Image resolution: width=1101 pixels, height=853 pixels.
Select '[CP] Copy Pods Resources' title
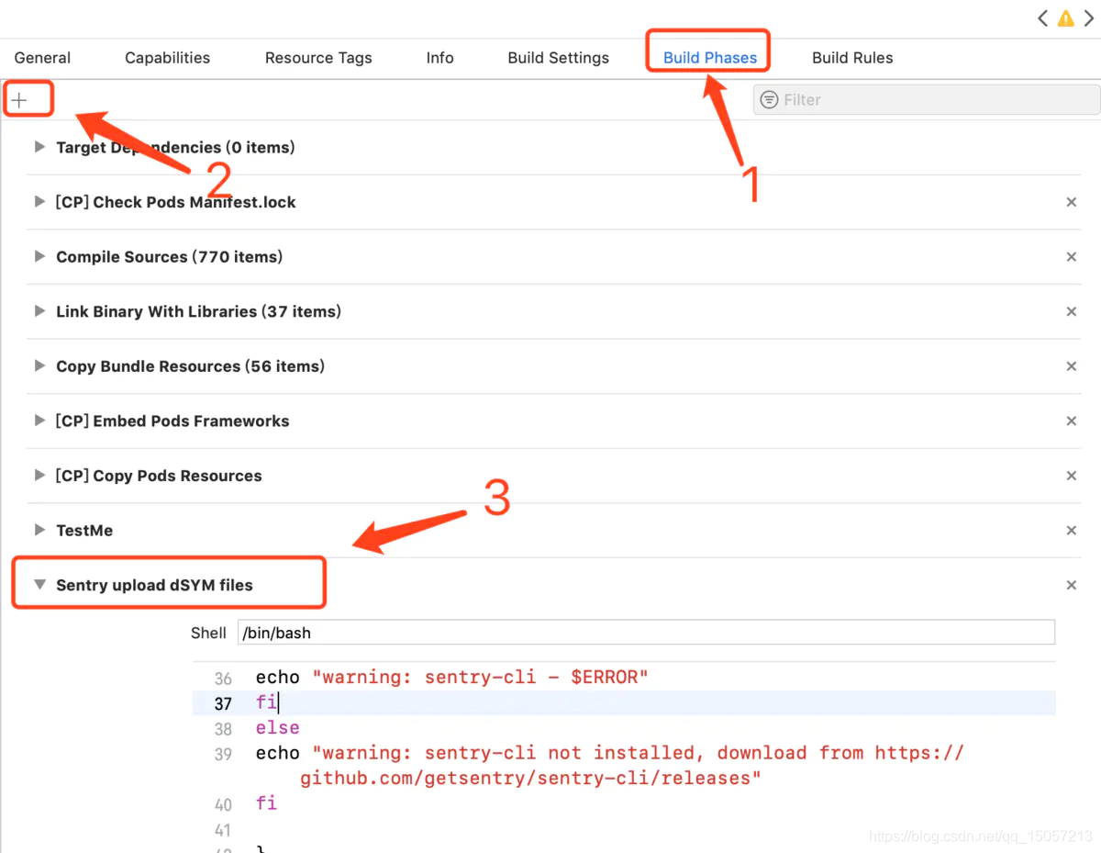point(158,476)
